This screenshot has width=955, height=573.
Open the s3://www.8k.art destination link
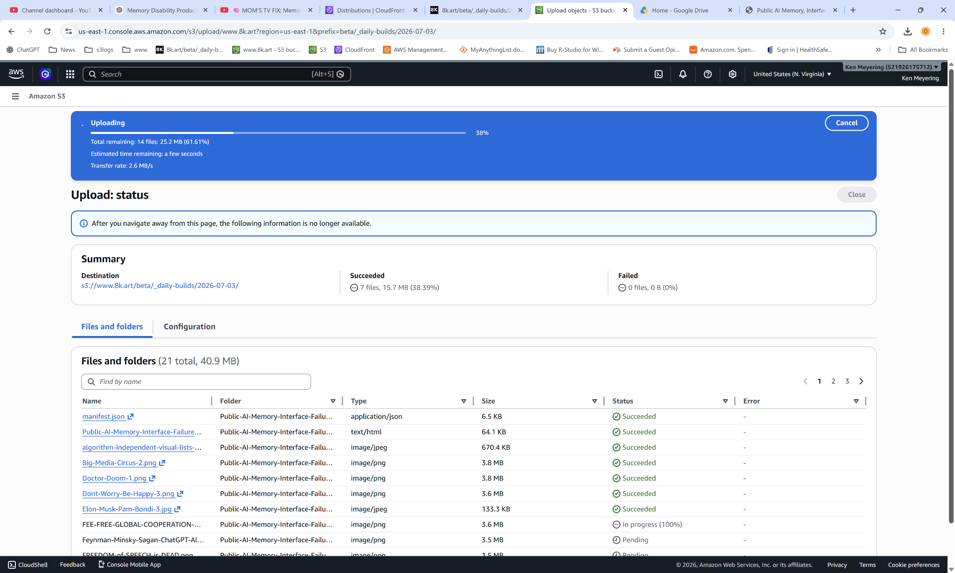pyautogui.click(x=160, y=286)
